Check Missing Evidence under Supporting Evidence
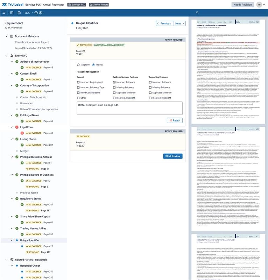Viewport: 268px width, 280px height. coord(150,87)
